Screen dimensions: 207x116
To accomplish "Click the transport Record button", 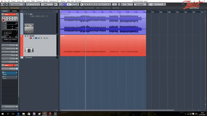I will click(x=77, y=5).
